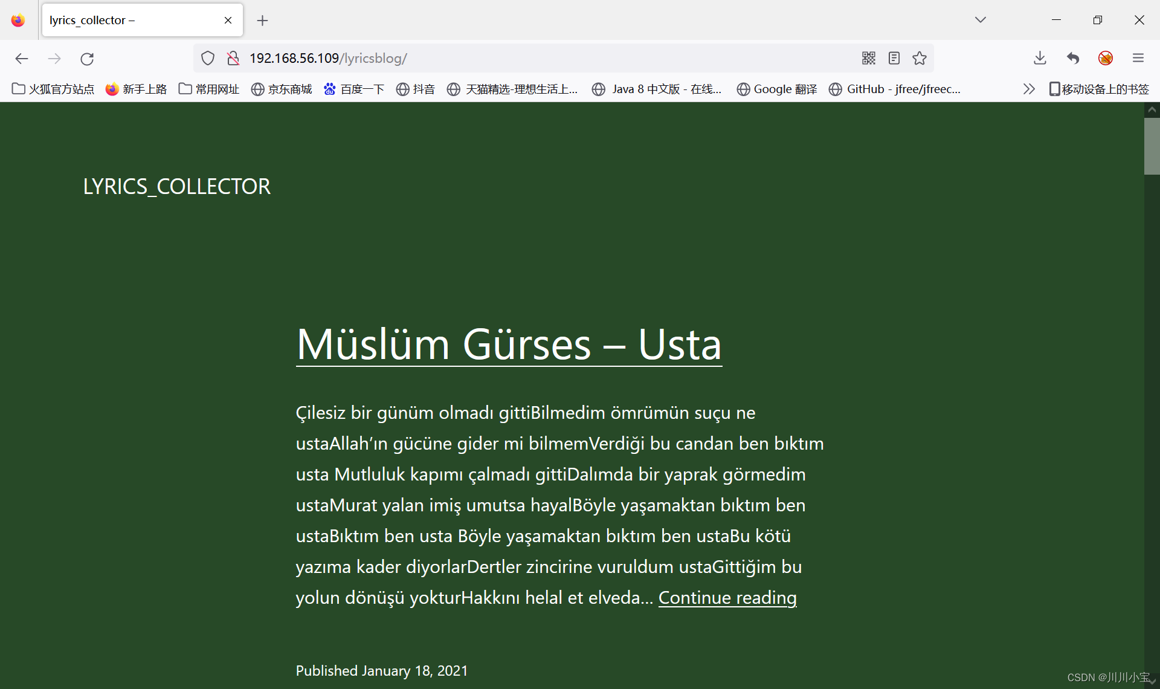The image size is (1160, 689).
Task: Show more bookmarks overflow chevron
Action: click(1028, 89)
